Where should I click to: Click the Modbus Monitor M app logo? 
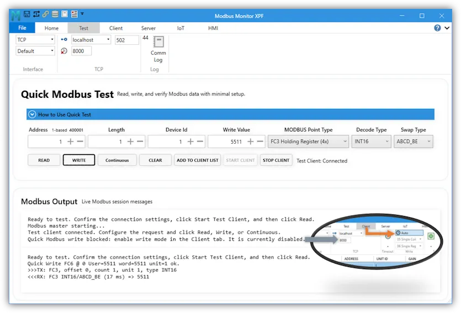[15, 15]
